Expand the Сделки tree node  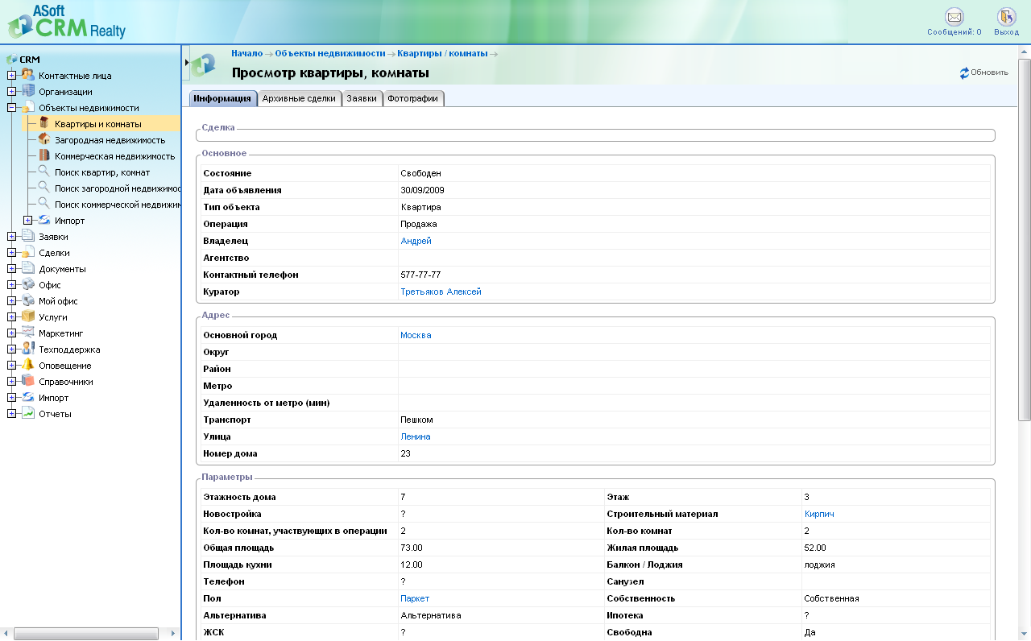pos(11,253)
